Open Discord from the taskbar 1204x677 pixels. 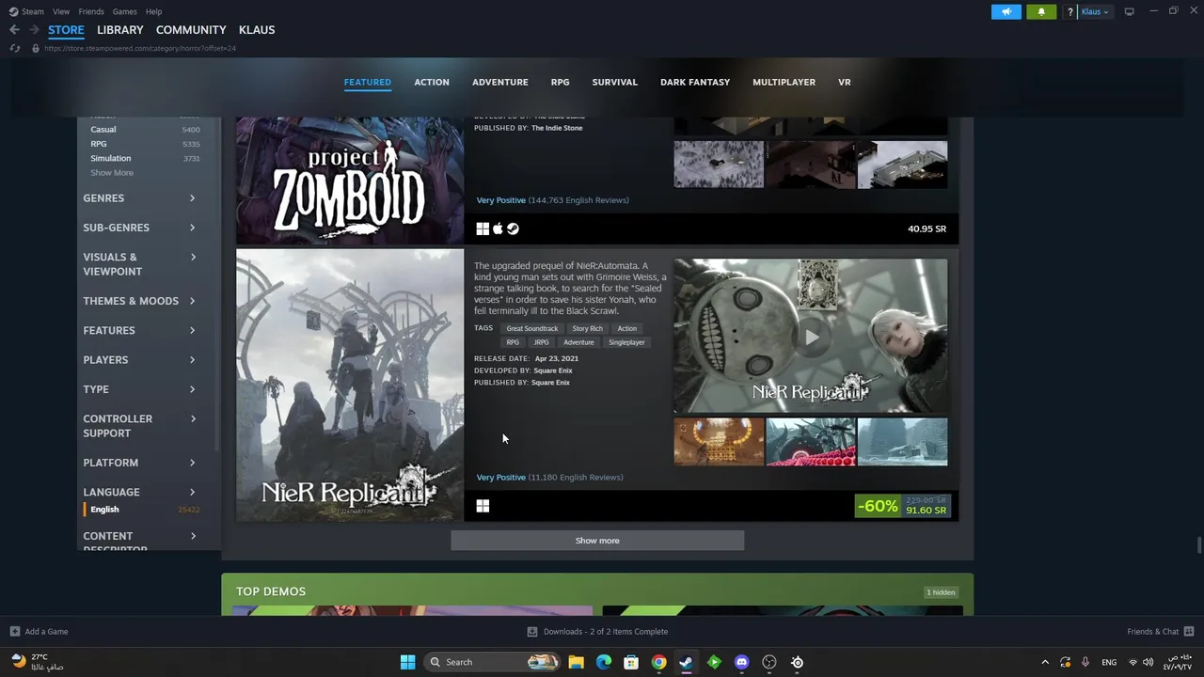741,662
